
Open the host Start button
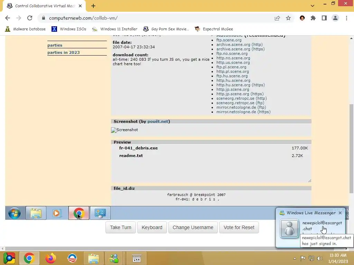pyautogui.click(x=9, y=258)
